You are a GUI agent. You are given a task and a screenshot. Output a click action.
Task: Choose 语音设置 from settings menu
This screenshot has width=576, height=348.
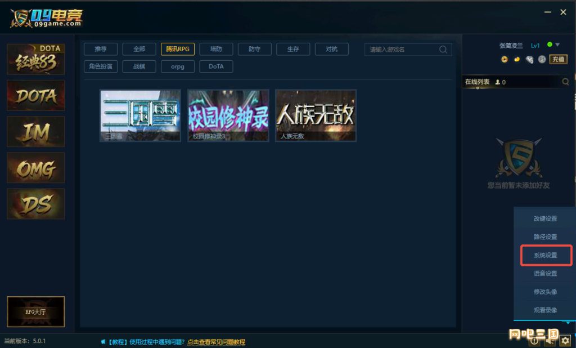(x=545, y=273)
